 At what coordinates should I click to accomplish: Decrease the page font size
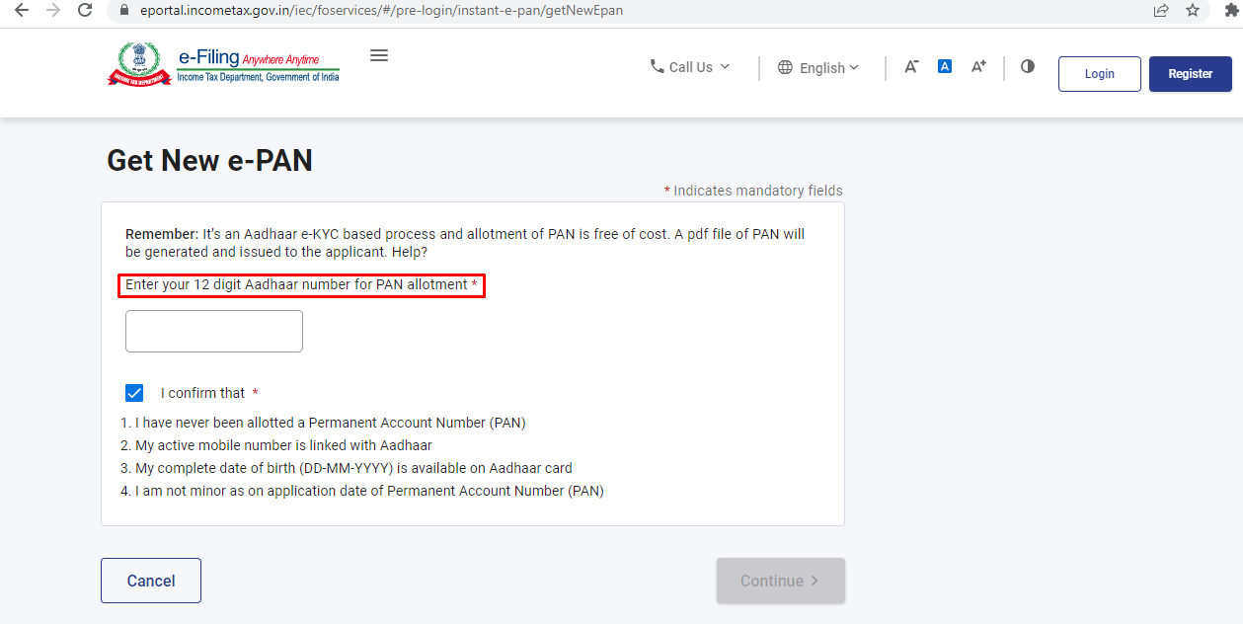click(x=911, y=66)
